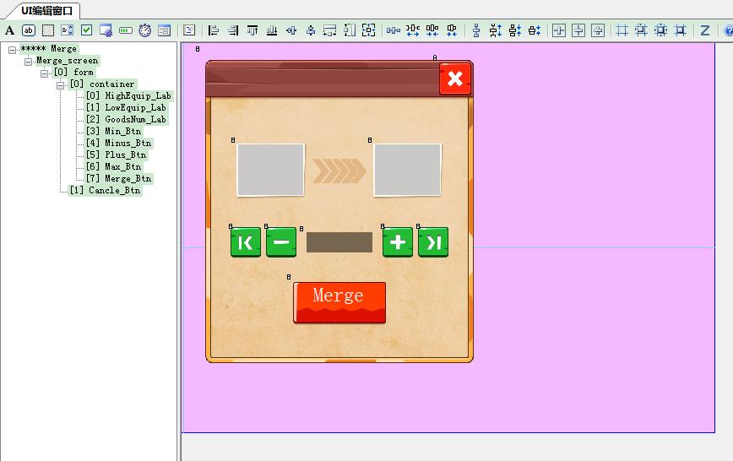
Task: Select 'Merge_screen' label in the tree
Action: tap(68, 61)
